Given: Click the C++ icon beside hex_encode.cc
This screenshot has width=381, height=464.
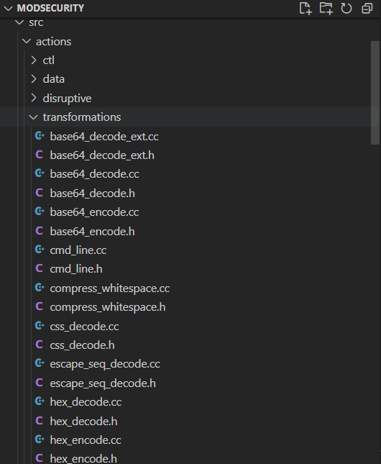Looking at the screenshot, I should 40,440.
